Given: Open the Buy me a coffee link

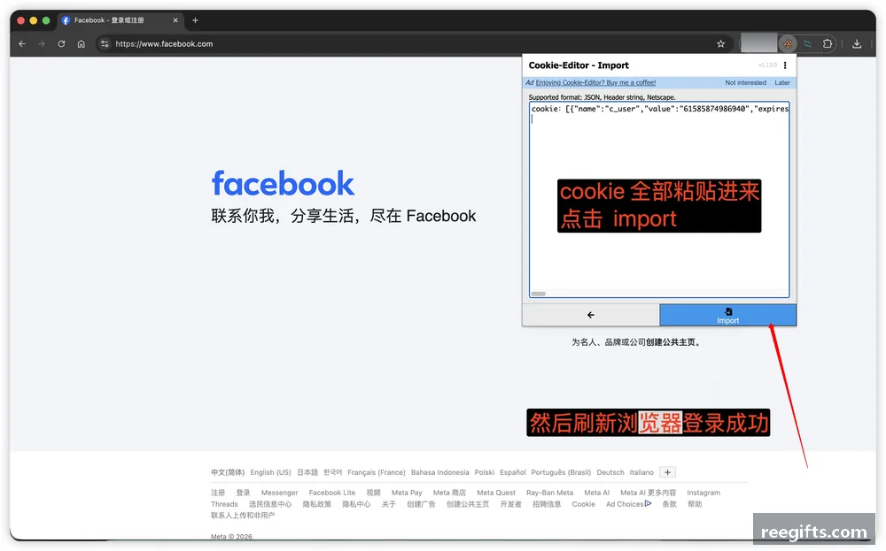Looking at the screenshot, I should click(595, 82).
